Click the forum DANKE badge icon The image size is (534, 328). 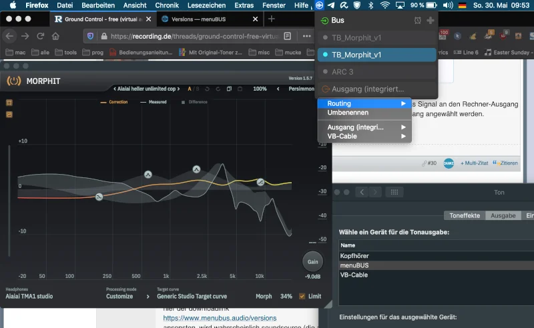[x=449, y=163]
